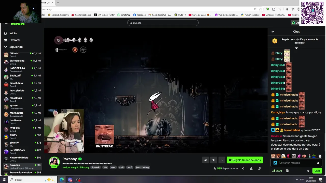The width and height of the screenshot is (326, 183).
Task: Click the sparkle icon beside Regala Suscripciones
Action: (x=222, y=160)
